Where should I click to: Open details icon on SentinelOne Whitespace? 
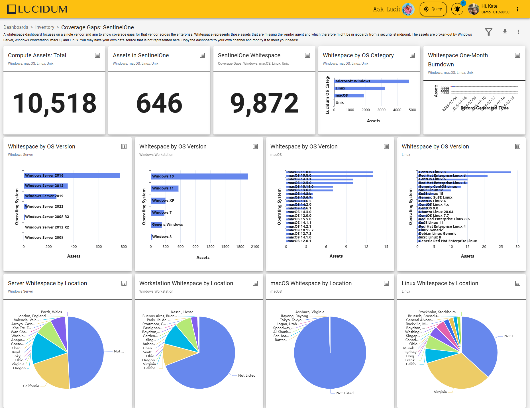[307, 55]
